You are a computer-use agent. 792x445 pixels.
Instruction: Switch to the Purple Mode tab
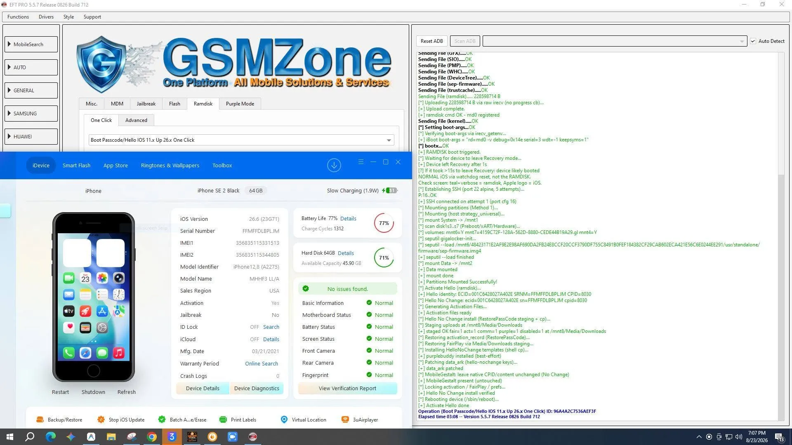pyautogui.click(x=240, y=104)
